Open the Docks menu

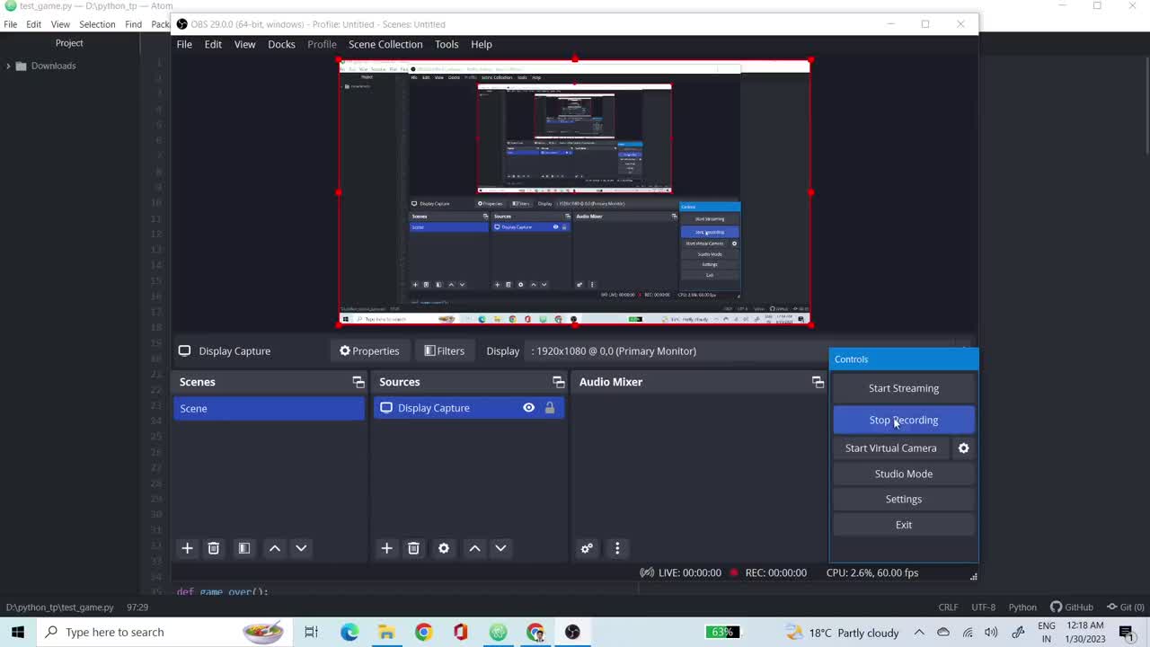[281, 44]
